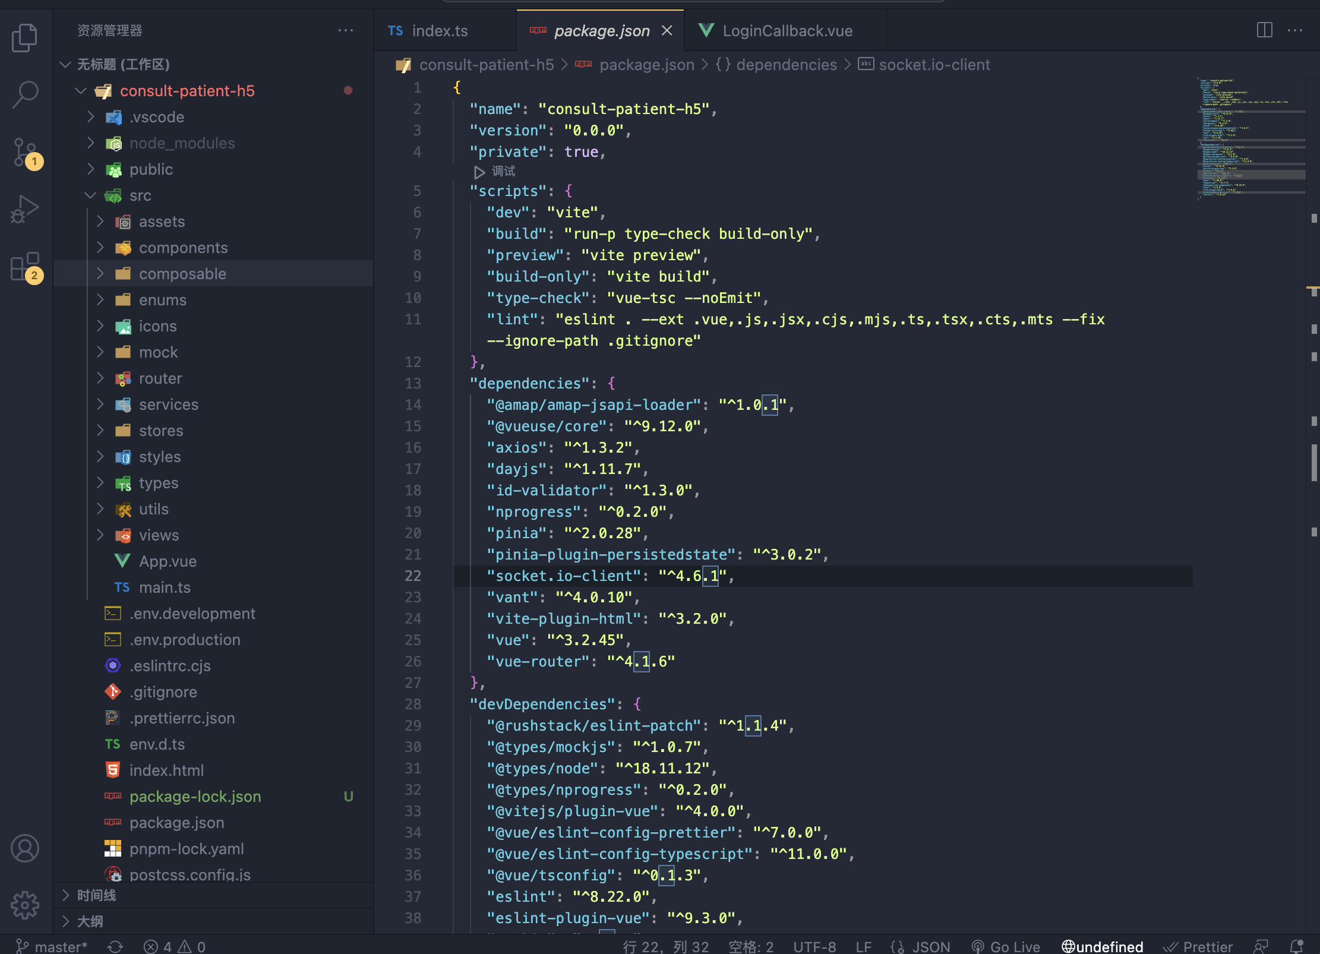Open the Explorer view in activity bar

[x=25, y=38]
